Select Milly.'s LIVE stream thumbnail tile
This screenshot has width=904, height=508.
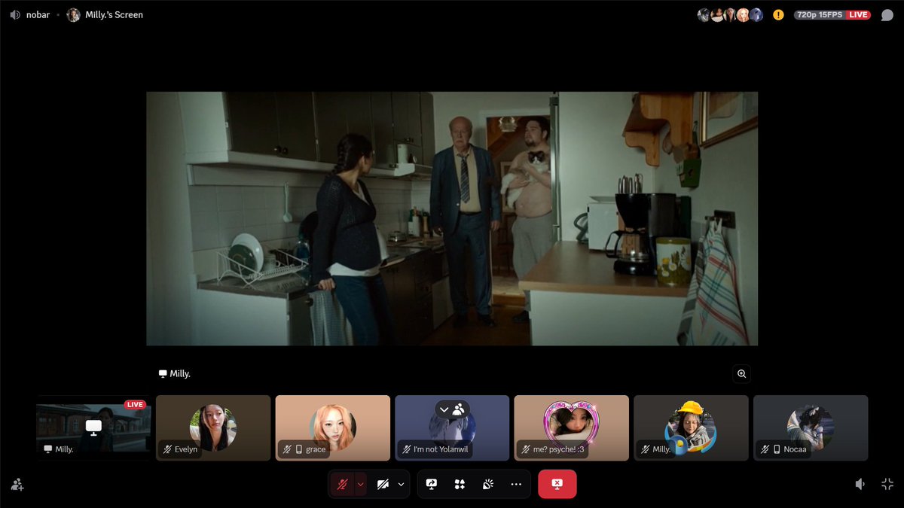93,428
